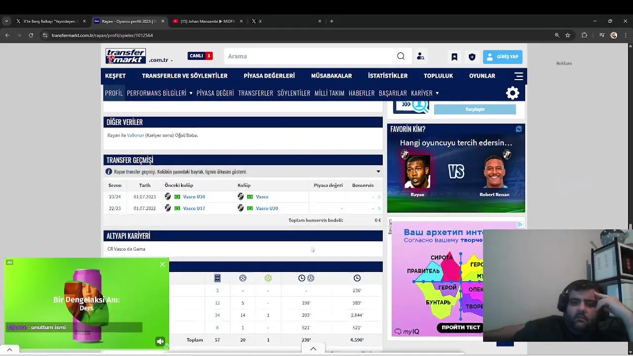Refresh the FAVORİN KİM poll
This screenshot has width=633, height=356.
pyautogui.click(x=518, y=129)
